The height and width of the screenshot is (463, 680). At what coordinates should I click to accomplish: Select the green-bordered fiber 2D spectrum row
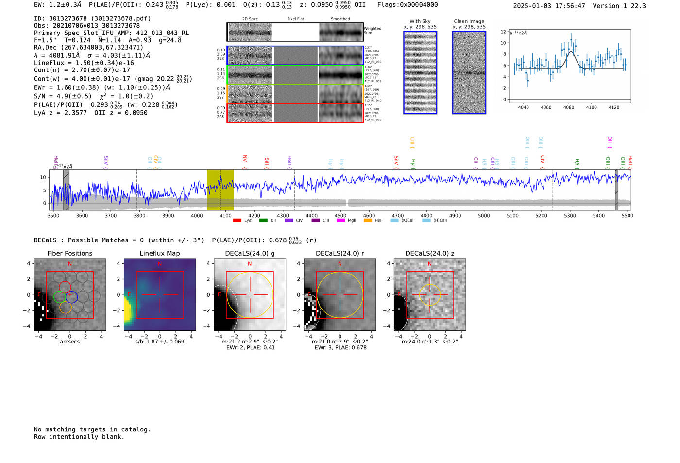295,75
